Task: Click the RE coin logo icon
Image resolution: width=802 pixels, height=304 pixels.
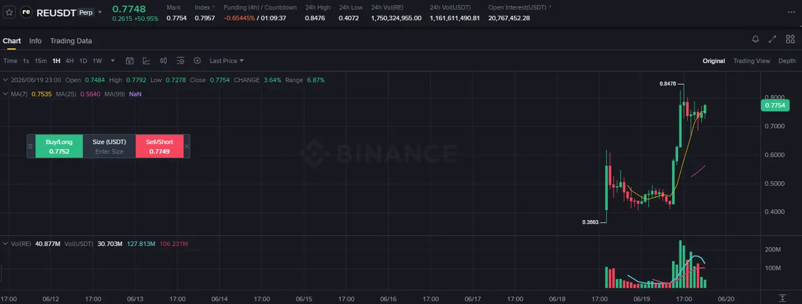Action: [26, 12]
